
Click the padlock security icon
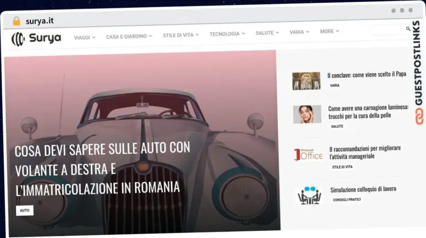pos(17,21)
